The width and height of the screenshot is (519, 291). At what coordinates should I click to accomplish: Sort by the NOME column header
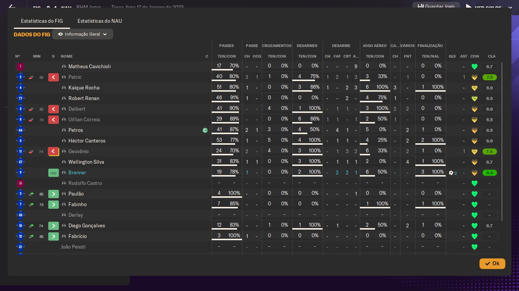coord(66,56)
